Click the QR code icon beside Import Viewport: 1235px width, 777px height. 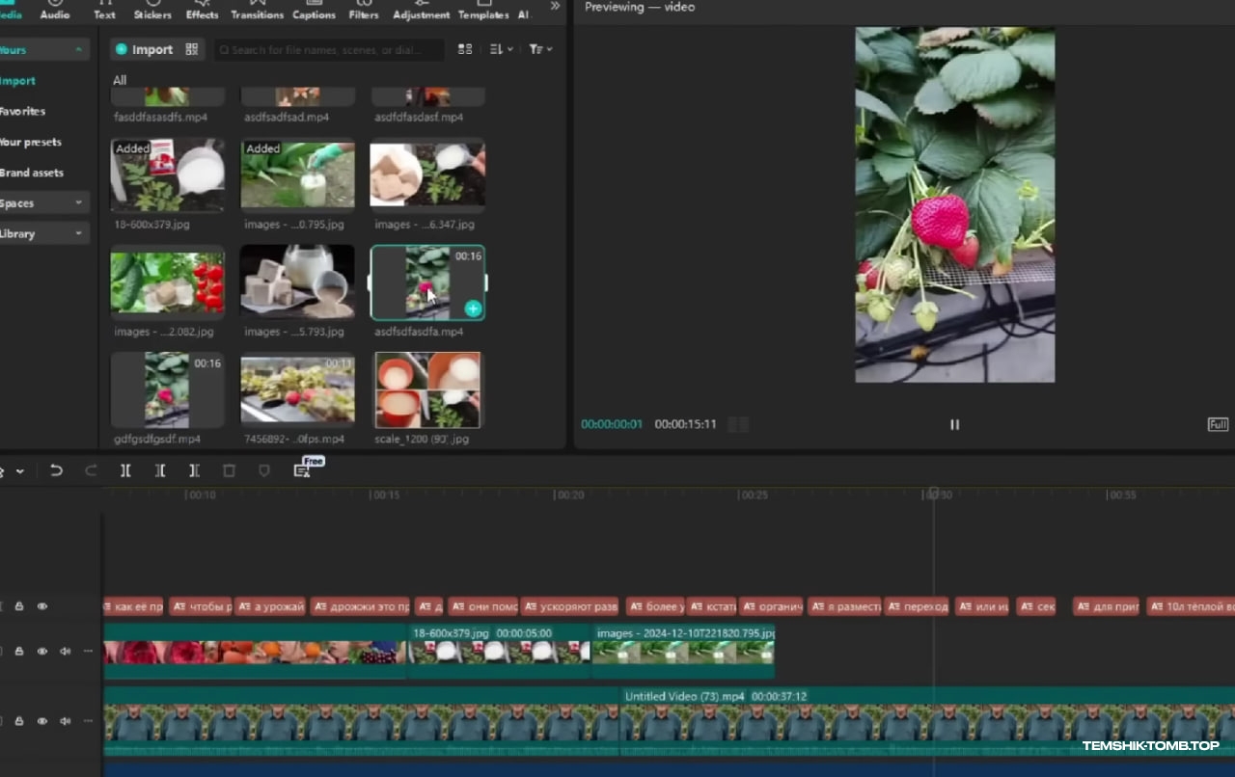191,49
